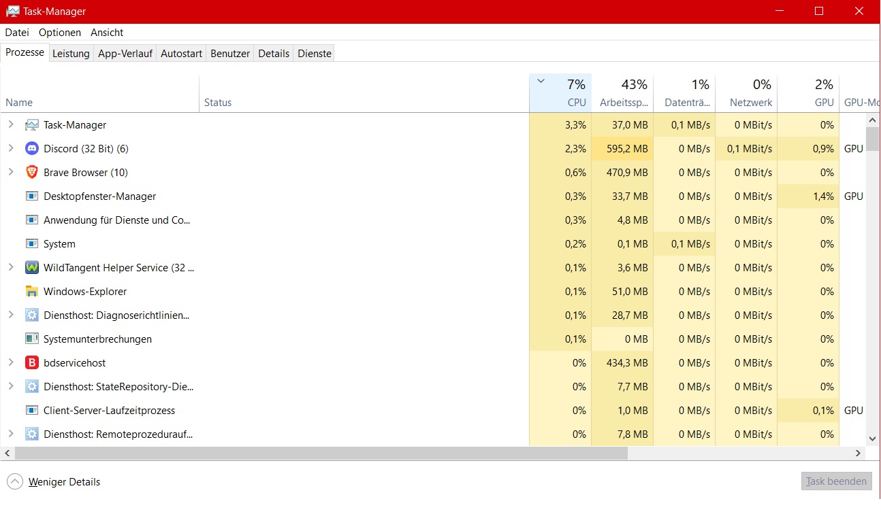Click the Discord process icon
The image size is (881, 514).
coord(32,149)
